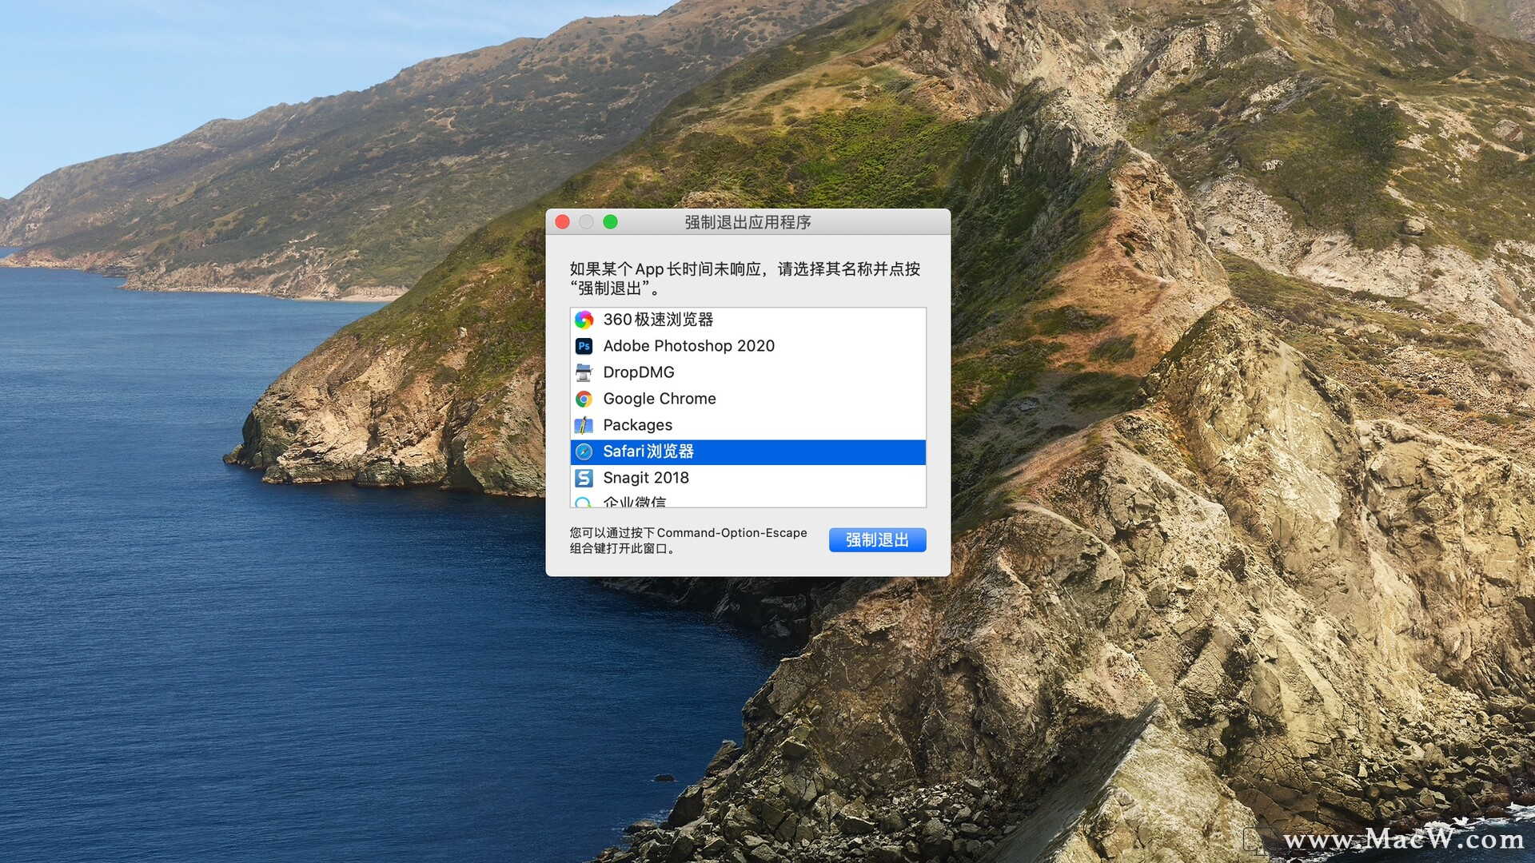Choose the Google Chrome text label

pos(659,399)
